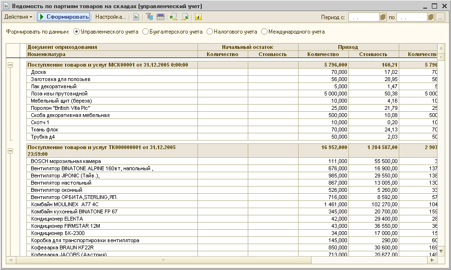Screen dimensions: 451x270
Task: Select Налогового учета radio option
Action: pyautogui.click(x=232, y=32)
